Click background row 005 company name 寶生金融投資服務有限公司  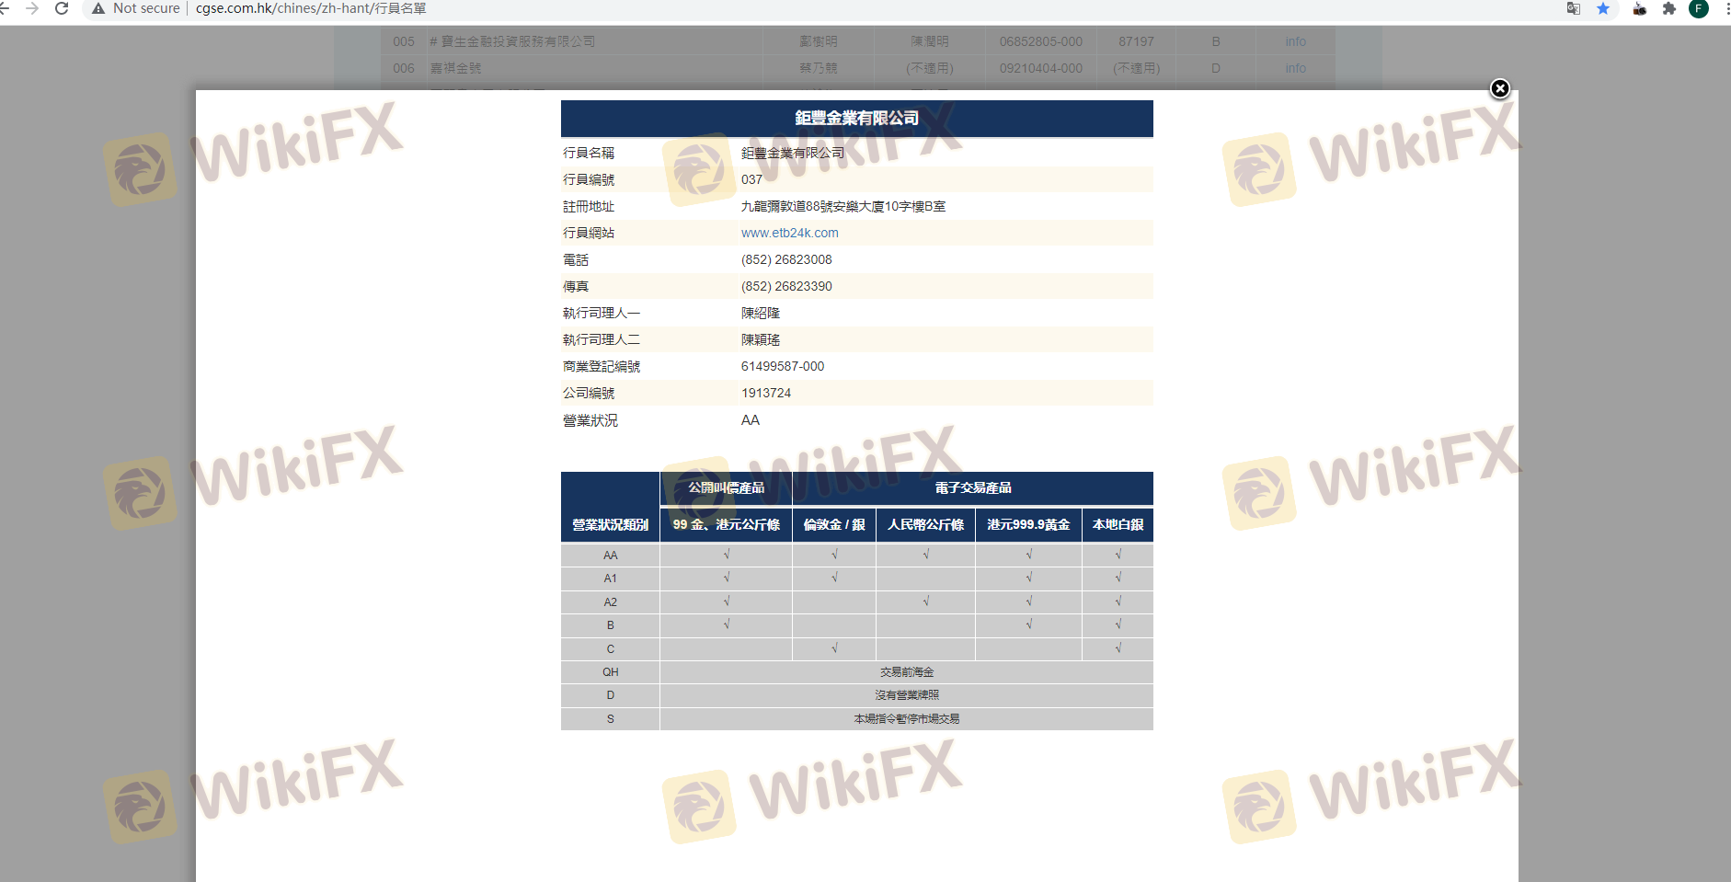click(518, 41)
